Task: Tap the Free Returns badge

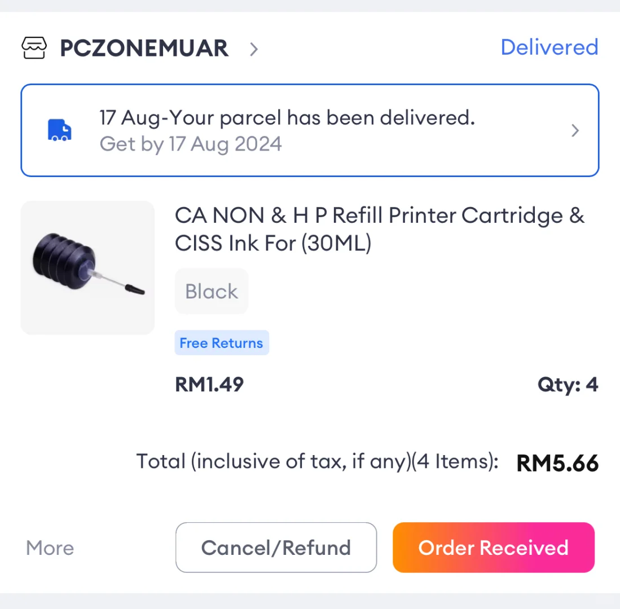Action: 221,343
